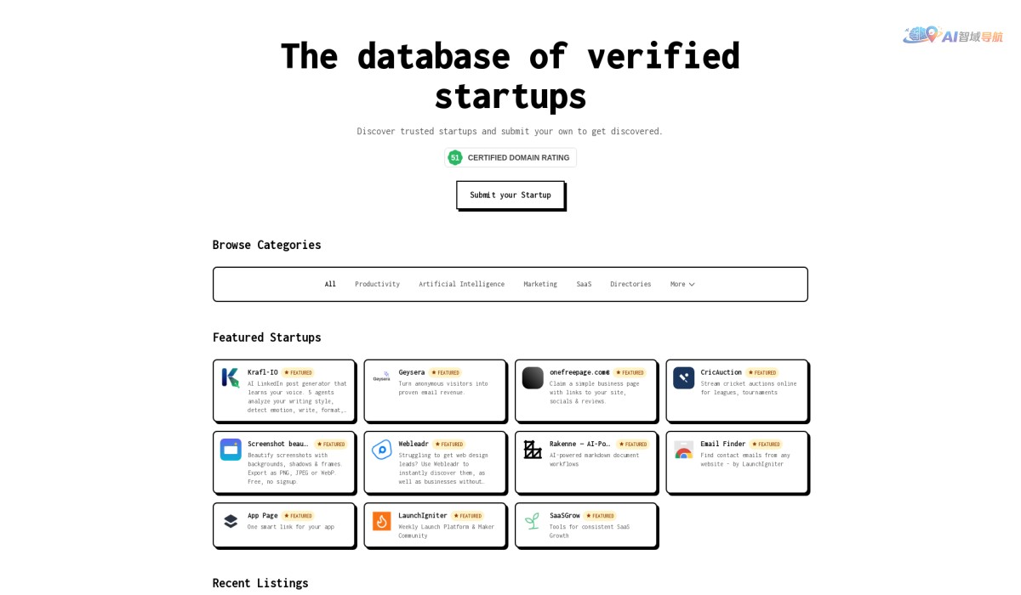Viewport: 1021px width, 595px height.
Task: Select the Artificial Intelligence category
Action: [x=462, y=284]
